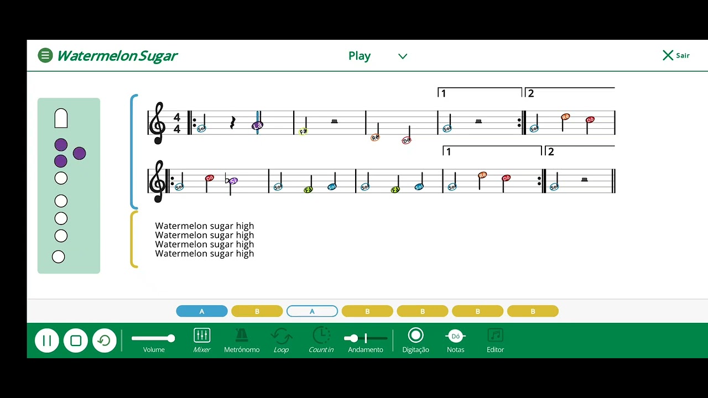708x398 pixels.
Task: Select the B section between the A pills
Action: point(257,311)
